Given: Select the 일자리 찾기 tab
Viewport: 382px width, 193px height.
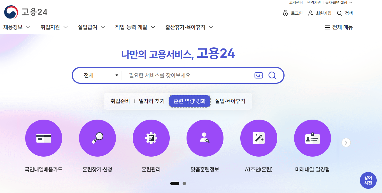Looking at the screenshot, I should point(152,101).
